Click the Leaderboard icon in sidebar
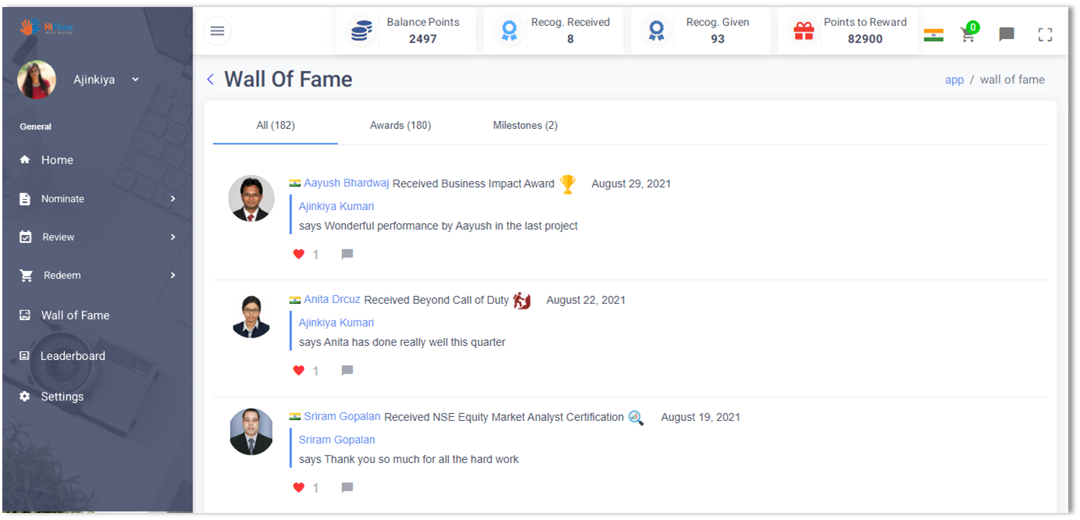 24,356
